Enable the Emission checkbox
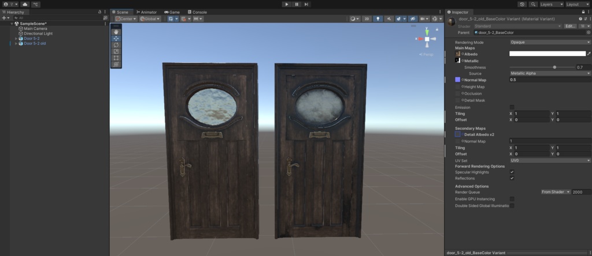592x256 pixels. 512,107
